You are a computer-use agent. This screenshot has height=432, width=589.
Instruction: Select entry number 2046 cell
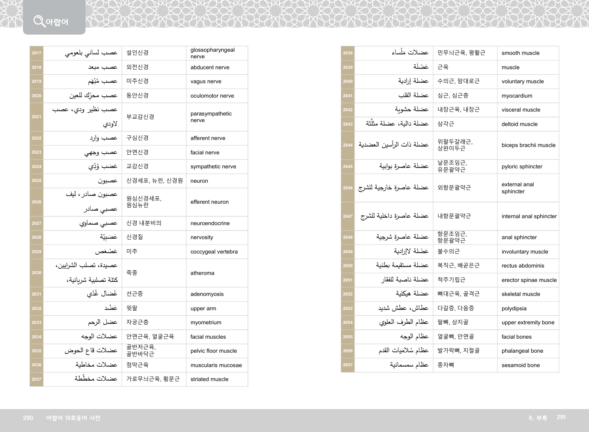348,188
